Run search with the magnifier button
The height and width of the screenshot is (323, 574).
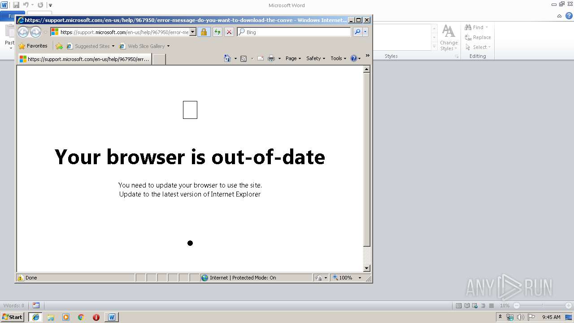tap(357, 32)
